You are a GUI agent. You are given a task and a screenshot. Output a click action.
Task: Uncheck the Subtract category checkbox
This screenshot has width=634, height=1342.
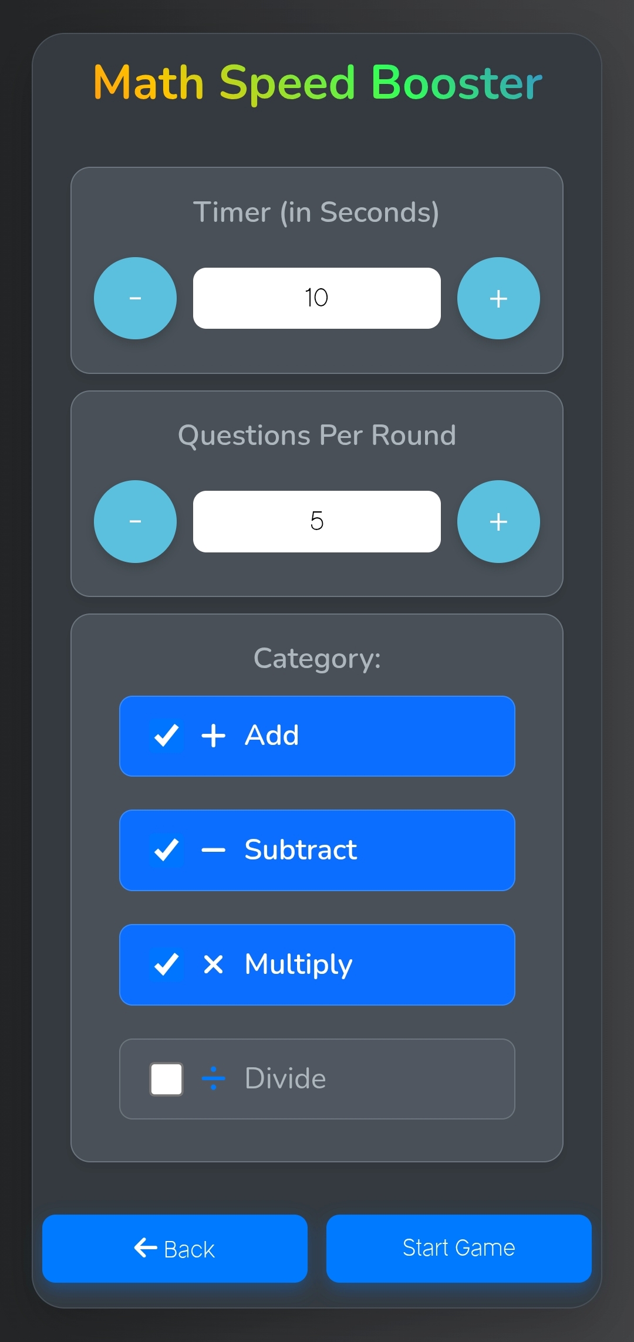pos(167,849)
